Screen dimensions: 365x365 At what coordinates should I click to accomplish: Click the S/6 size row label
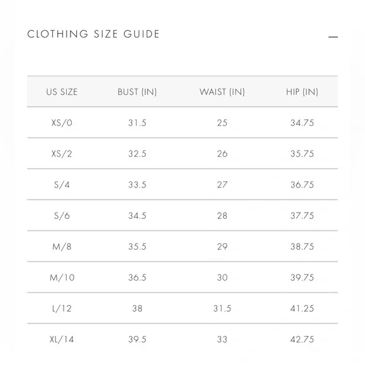tap(62, 216)
